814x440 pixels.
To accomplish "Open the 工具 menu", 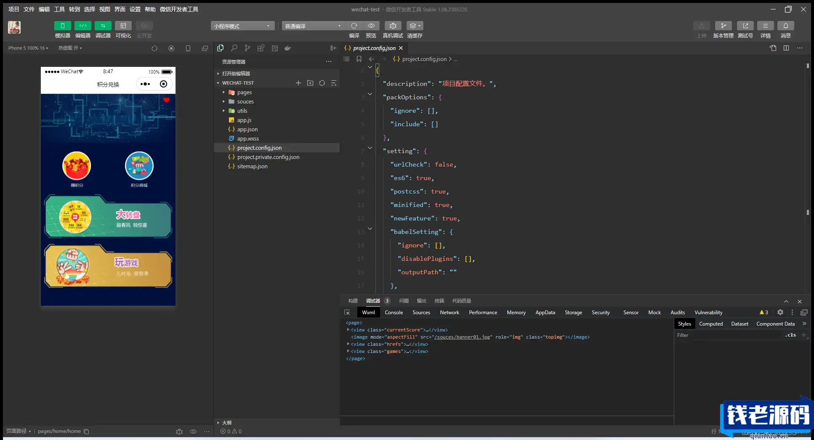I will pos(59,9).
